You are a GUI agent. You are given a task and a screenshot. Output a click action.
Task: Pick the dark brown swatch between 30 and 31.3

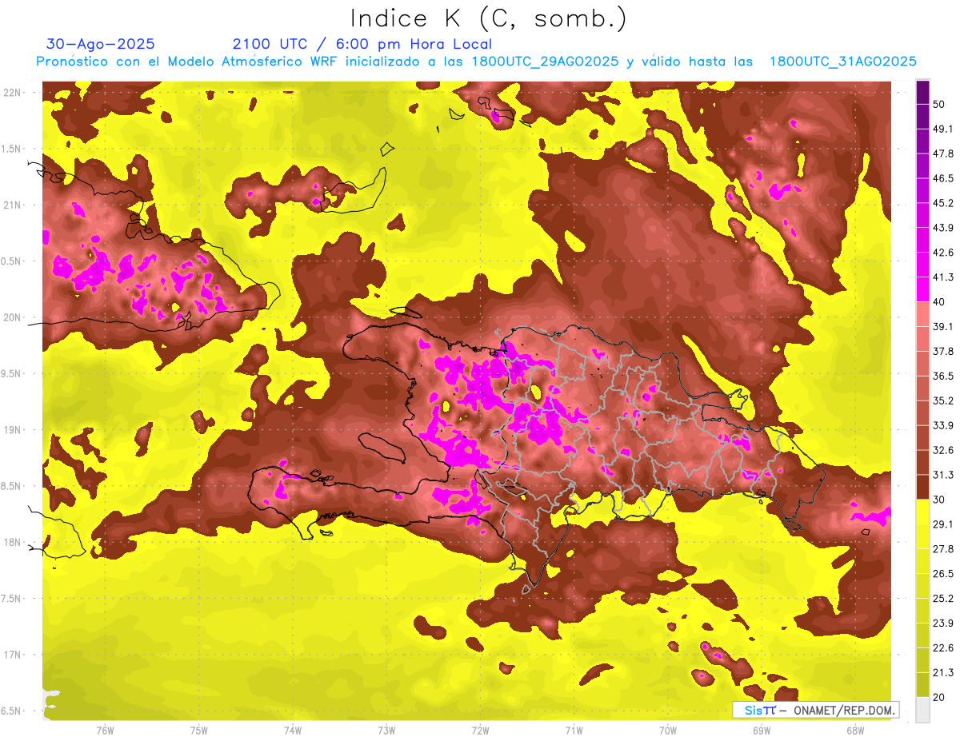click(922, 487)
